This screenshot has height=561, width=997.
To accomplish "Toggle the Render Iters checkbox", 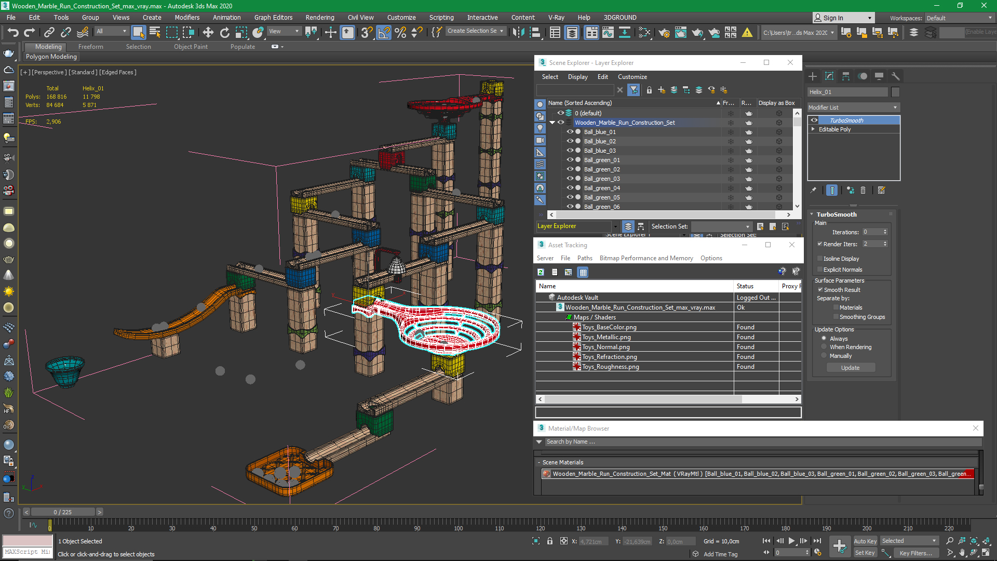I will point(819,244).
